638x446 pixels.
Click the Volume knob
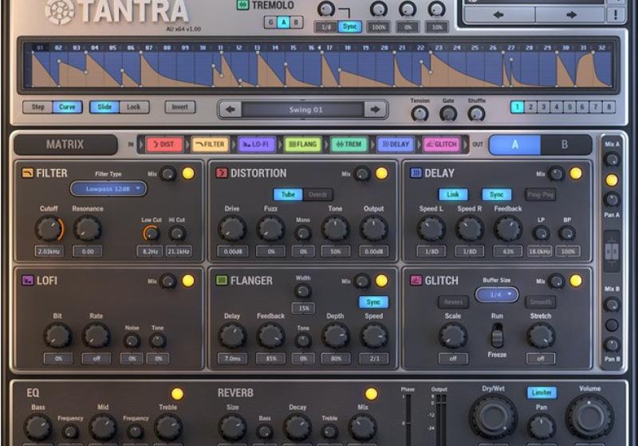(589, 417)
